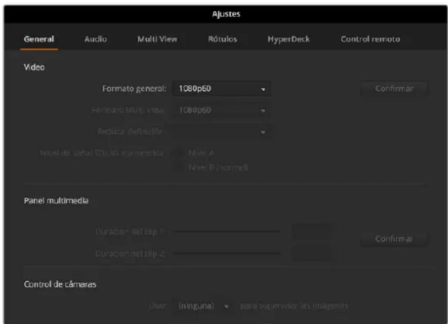This screenshot has height=324, width=448.
Task: Click the Formato general label
Action: 134,88
